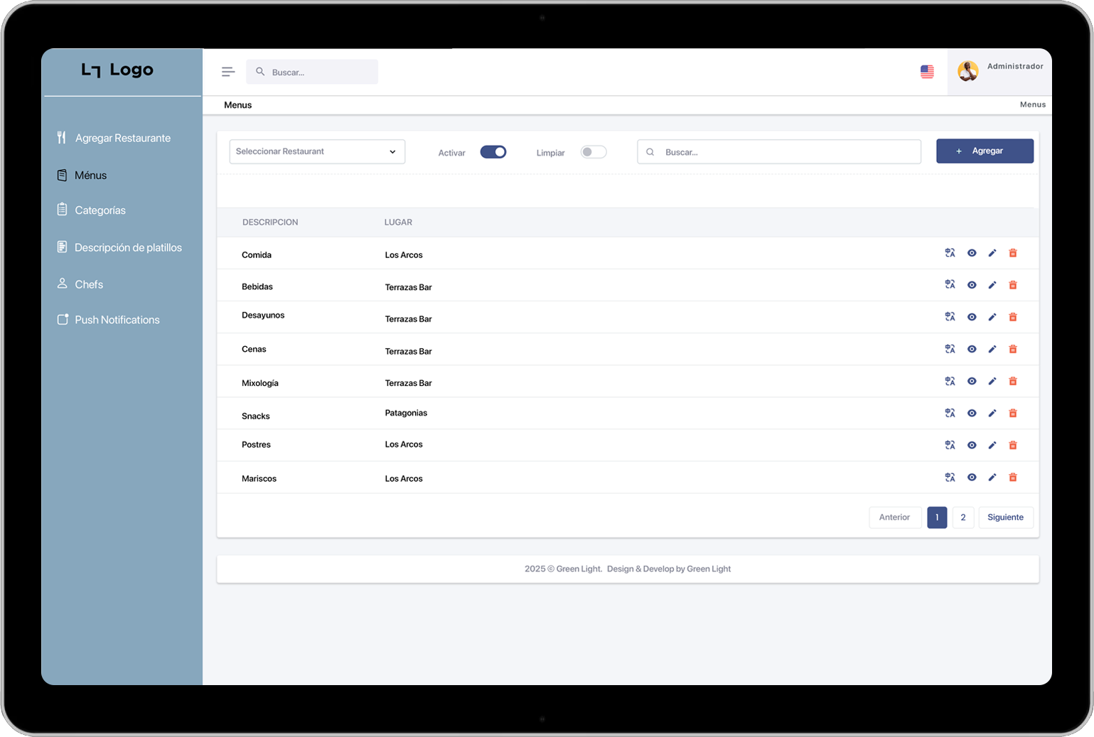Click the trash icon for Mariscos row

pos(1013,478)
